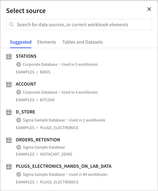Click the table icon beside STATIONS
The height and width of the screenshot is (191, 158).
tap(9, 57)
